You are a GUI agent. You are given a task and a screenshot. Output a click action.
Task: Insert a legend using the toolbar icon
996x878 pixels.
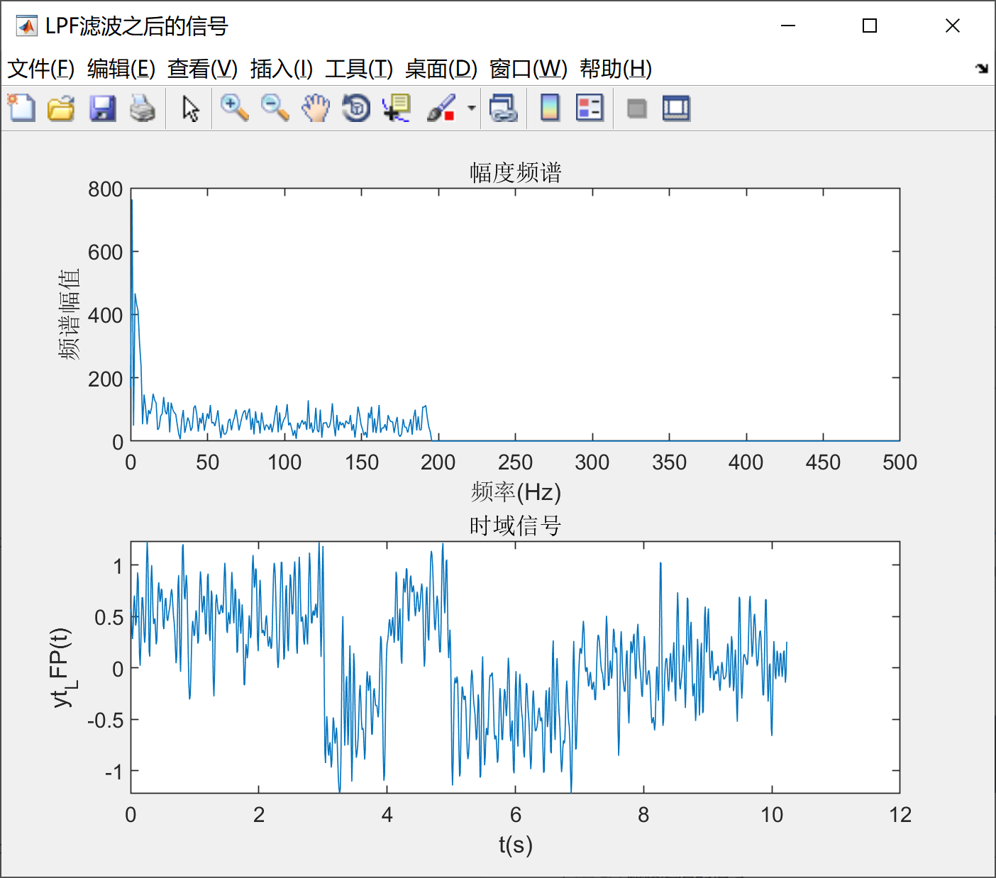[x=590, y=109]
